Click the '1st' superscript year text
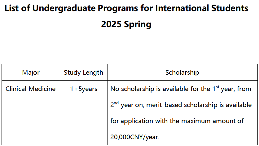The height and width of the screenshot is (146, 259). coord(216,88)
